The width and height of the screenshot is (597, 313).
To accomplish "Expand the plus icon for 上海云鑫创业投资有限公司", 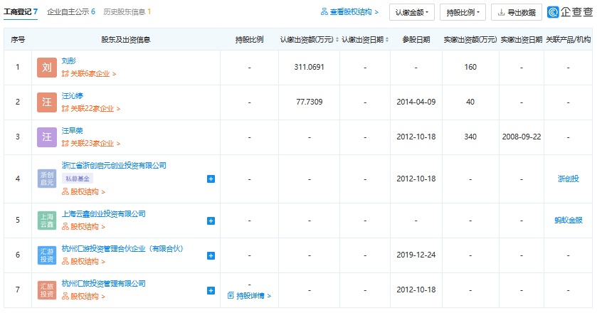I will coord(211,221).
